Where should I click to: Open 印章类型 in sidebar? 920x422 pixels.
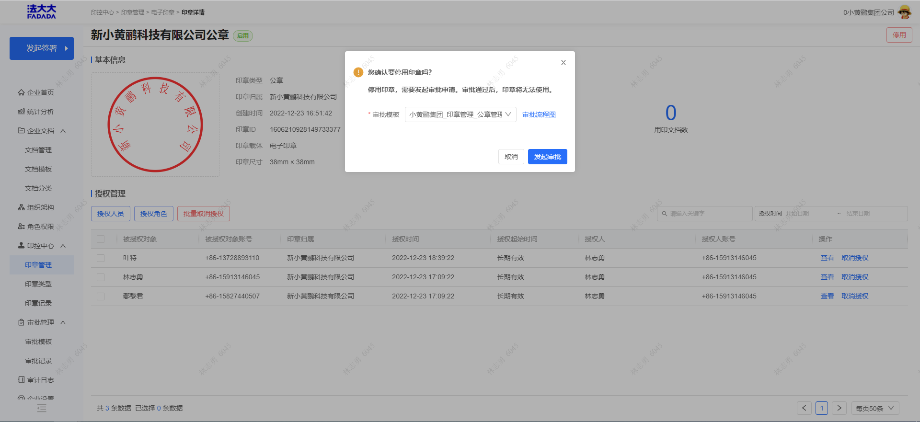point(38,284)
